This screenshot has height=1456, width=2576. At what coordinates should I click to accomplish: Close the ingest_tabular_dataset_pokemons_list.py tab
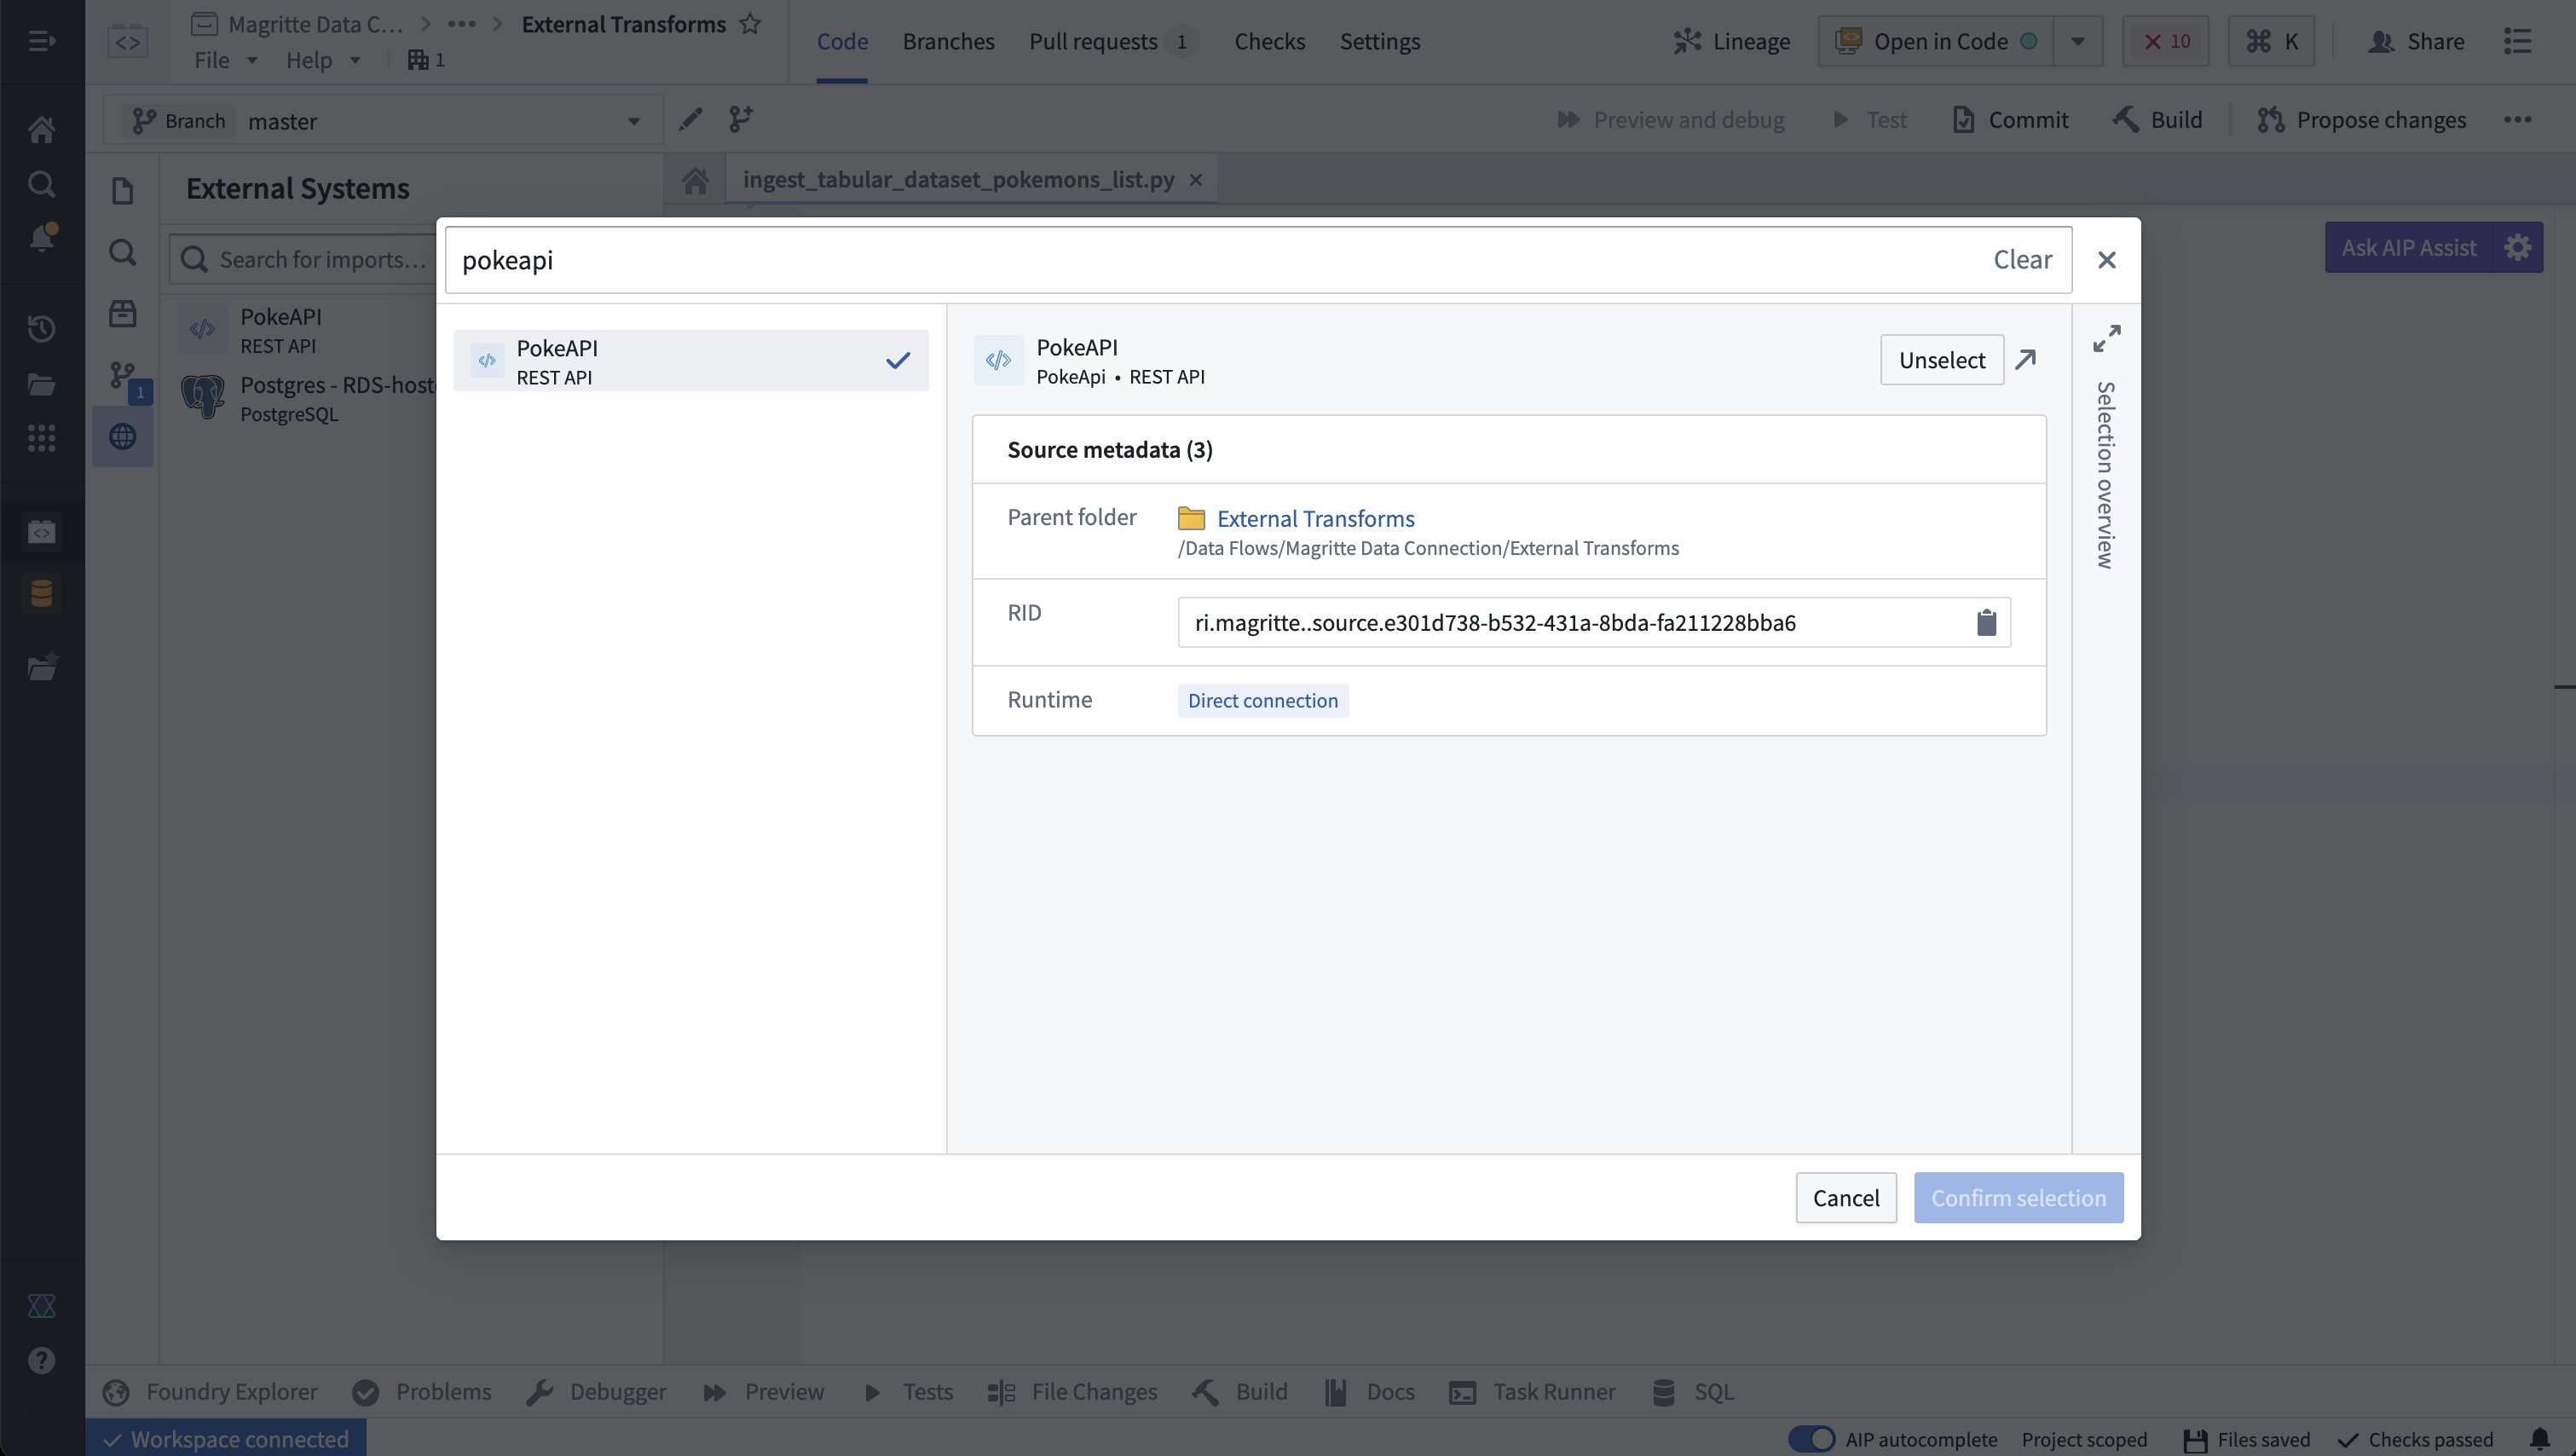click(1196, 180)
